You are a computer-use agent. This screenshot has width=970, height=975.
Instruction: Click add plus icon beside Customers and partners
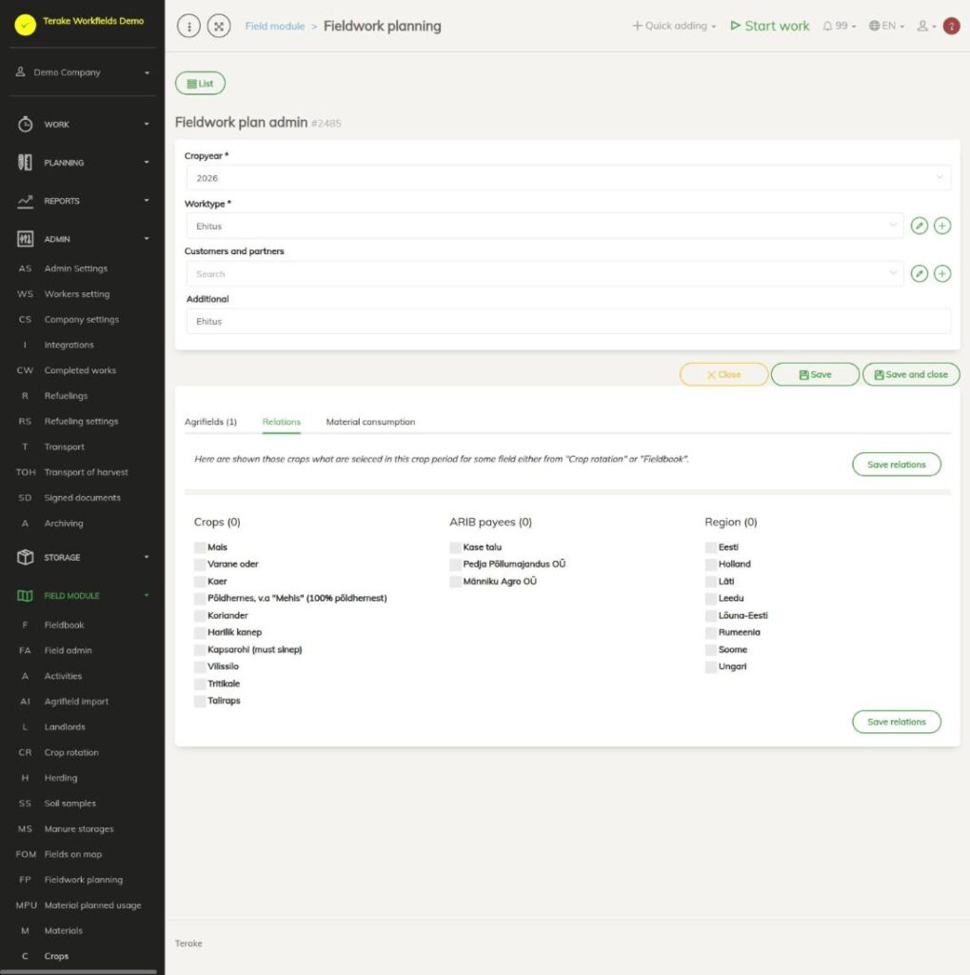point(942,273)
